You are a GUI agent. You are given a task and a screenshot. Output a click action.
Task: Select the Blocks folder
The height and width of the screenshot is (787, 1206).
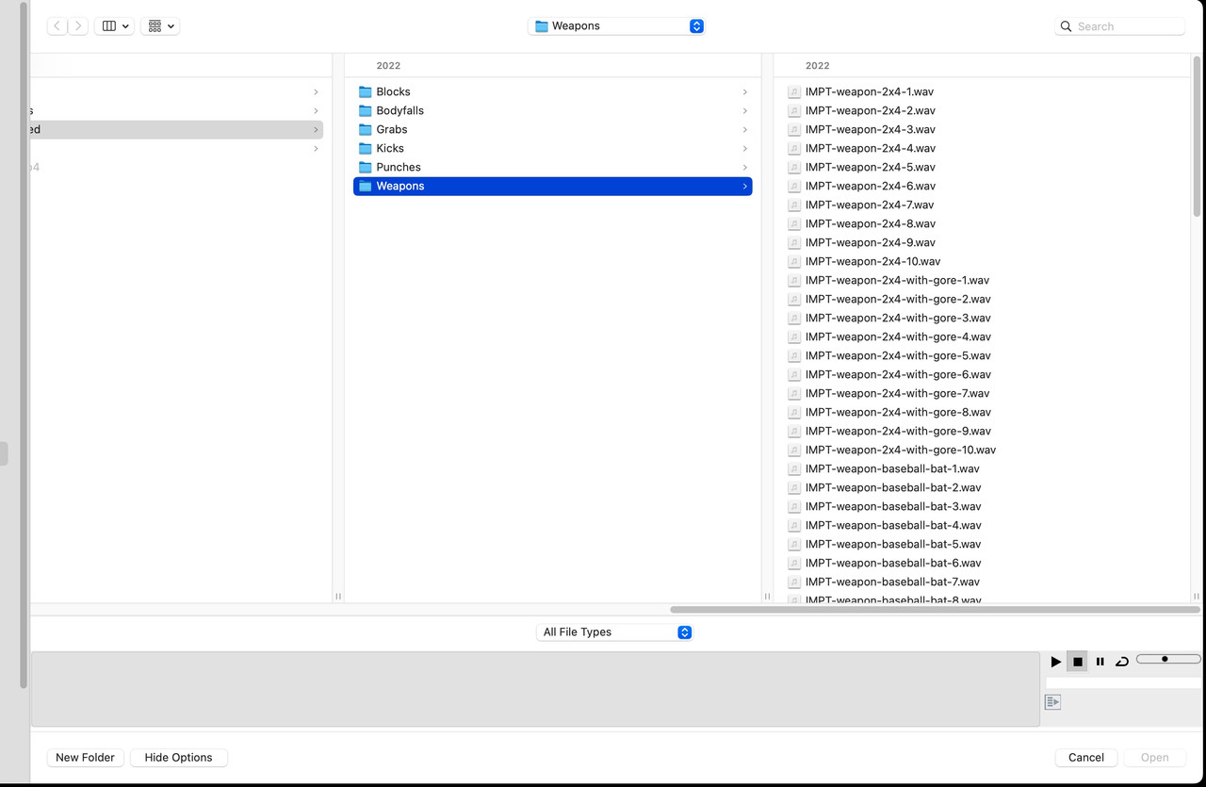pyautogui.click(x=393, y=91)
